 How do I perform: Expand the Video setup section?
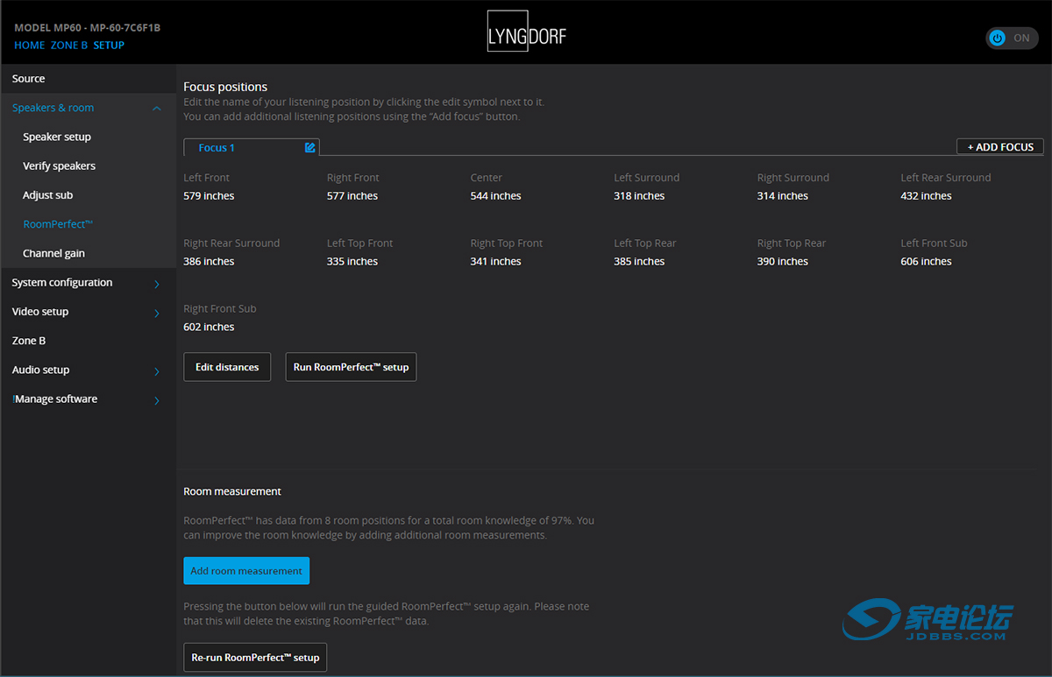tap(157, 313)
